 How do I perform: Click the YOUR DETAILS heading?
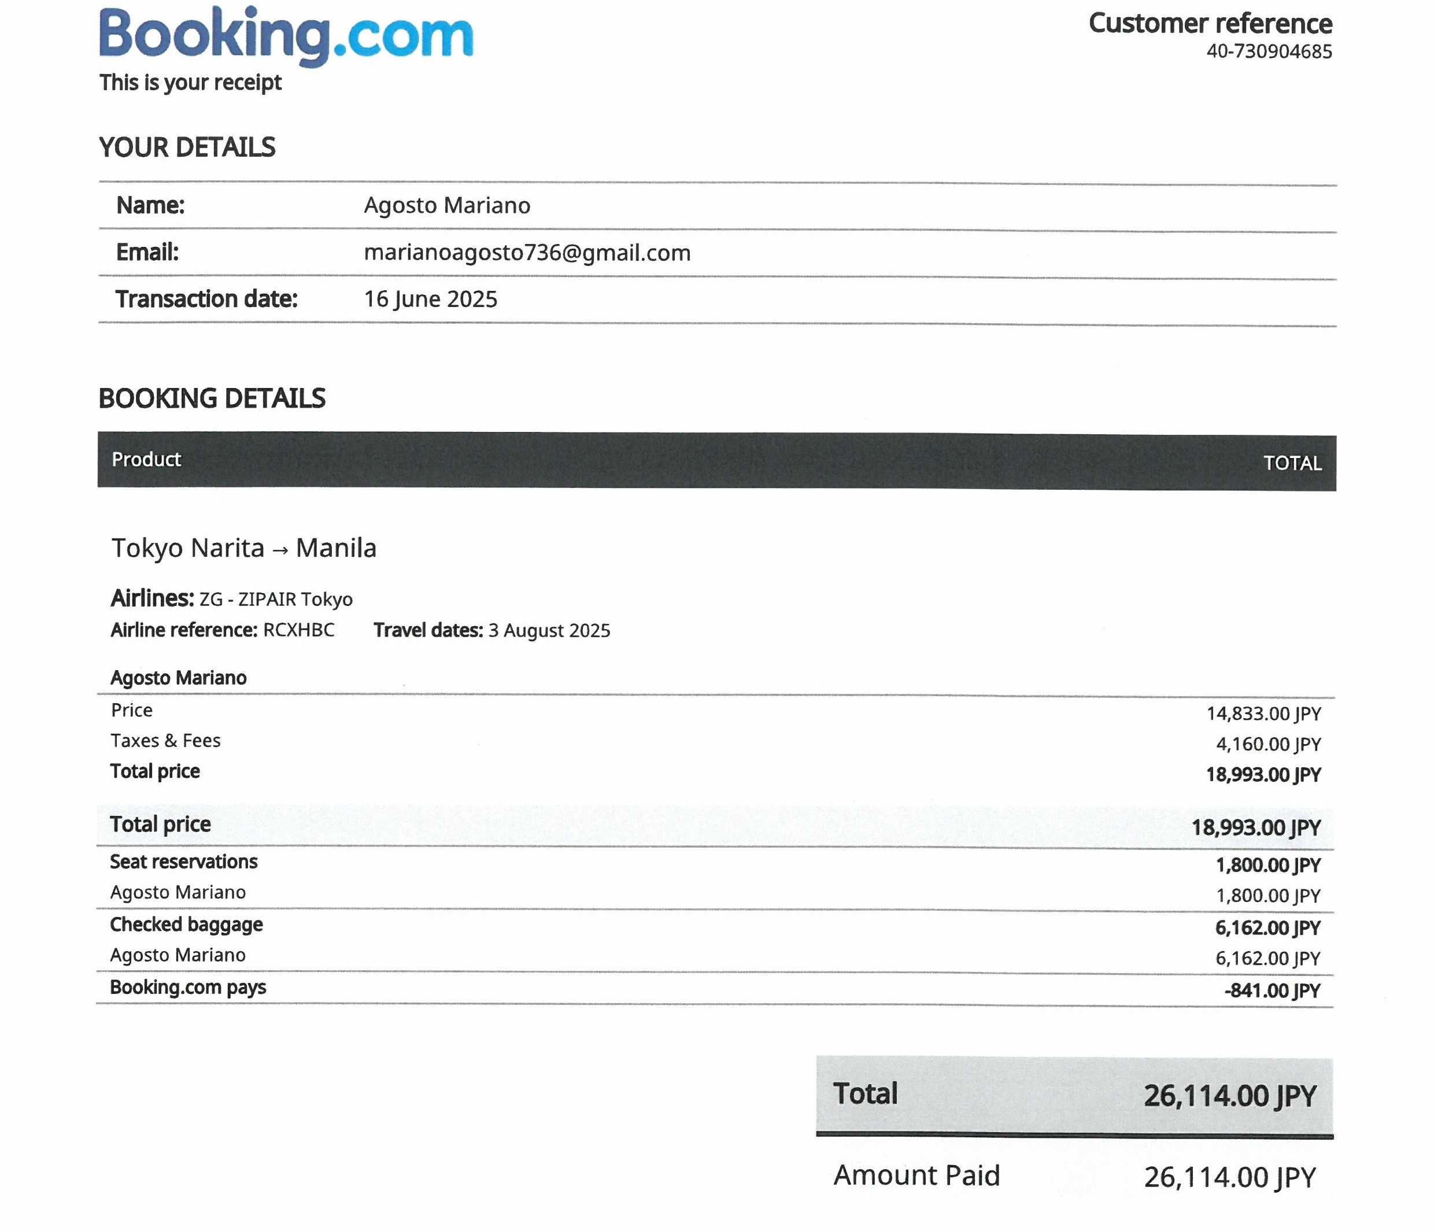click(x=187, y=147)
